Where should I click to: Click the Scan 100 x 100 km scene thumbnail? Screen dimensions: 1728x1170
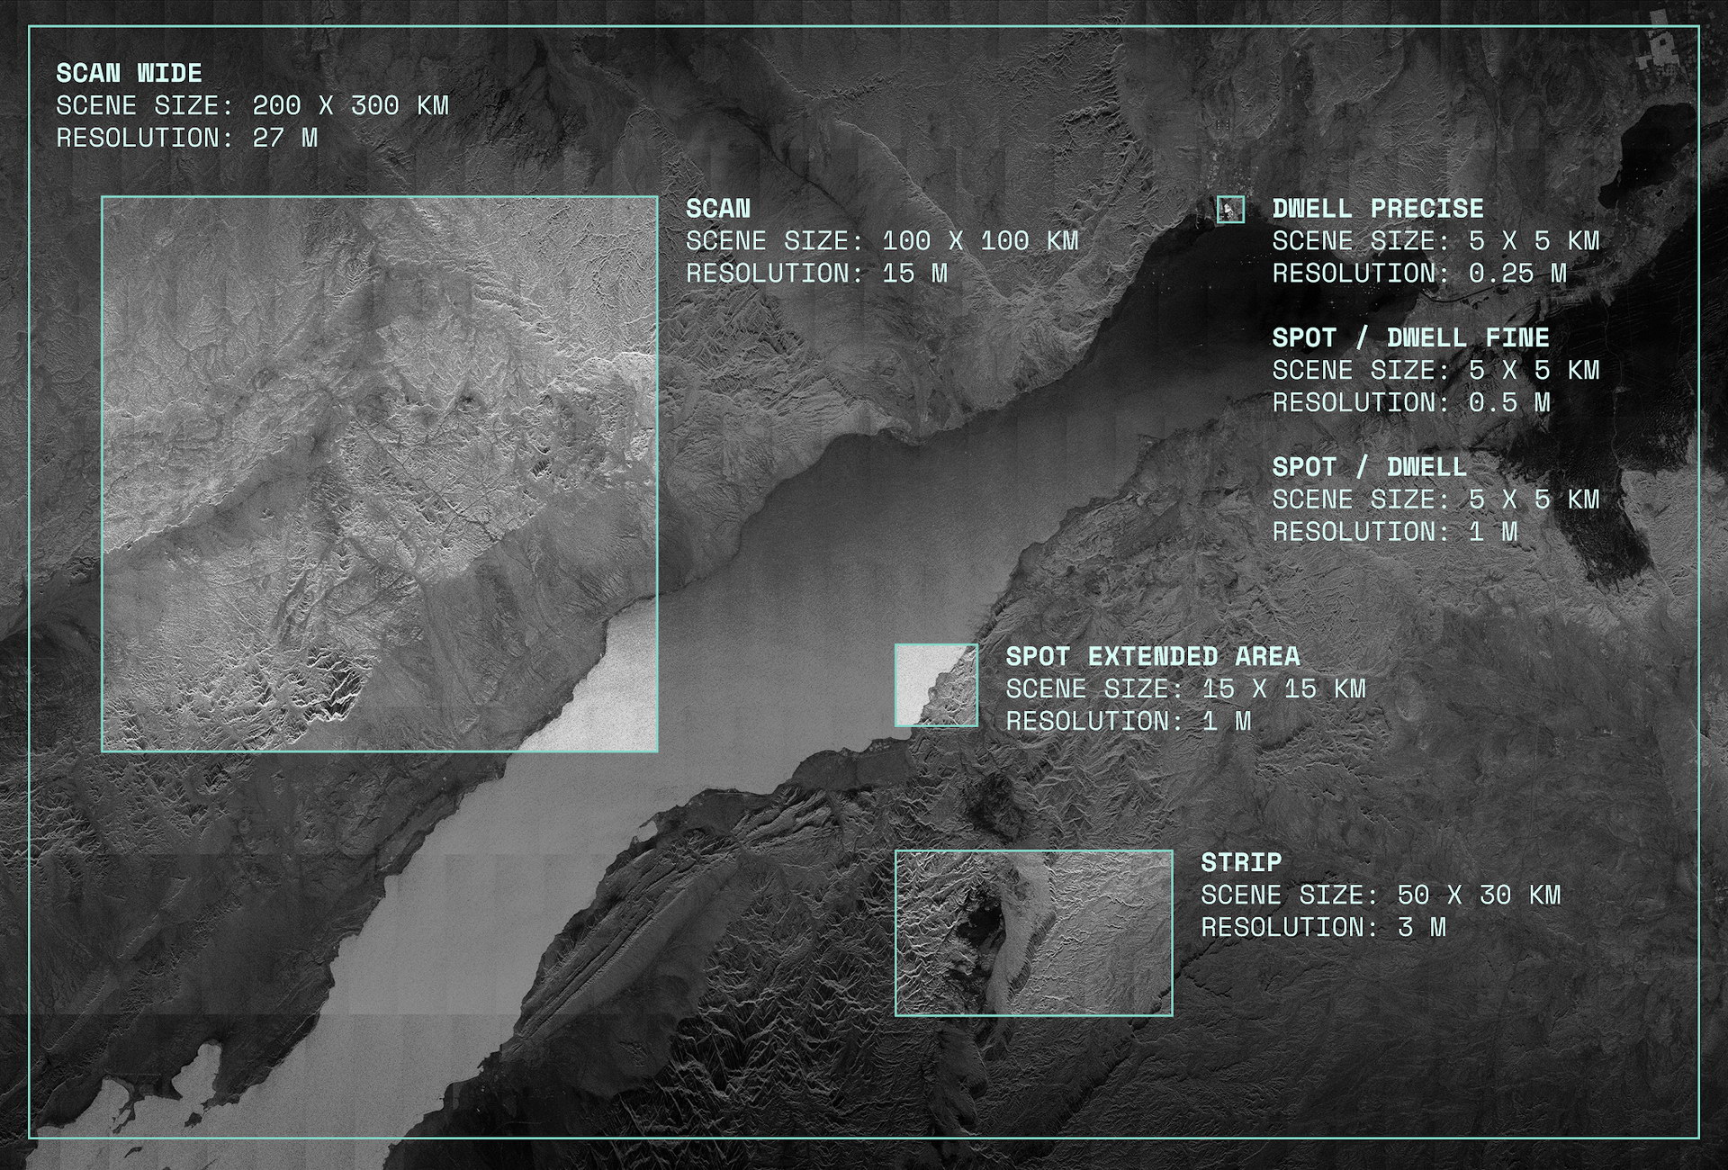(x=379, y=473)
